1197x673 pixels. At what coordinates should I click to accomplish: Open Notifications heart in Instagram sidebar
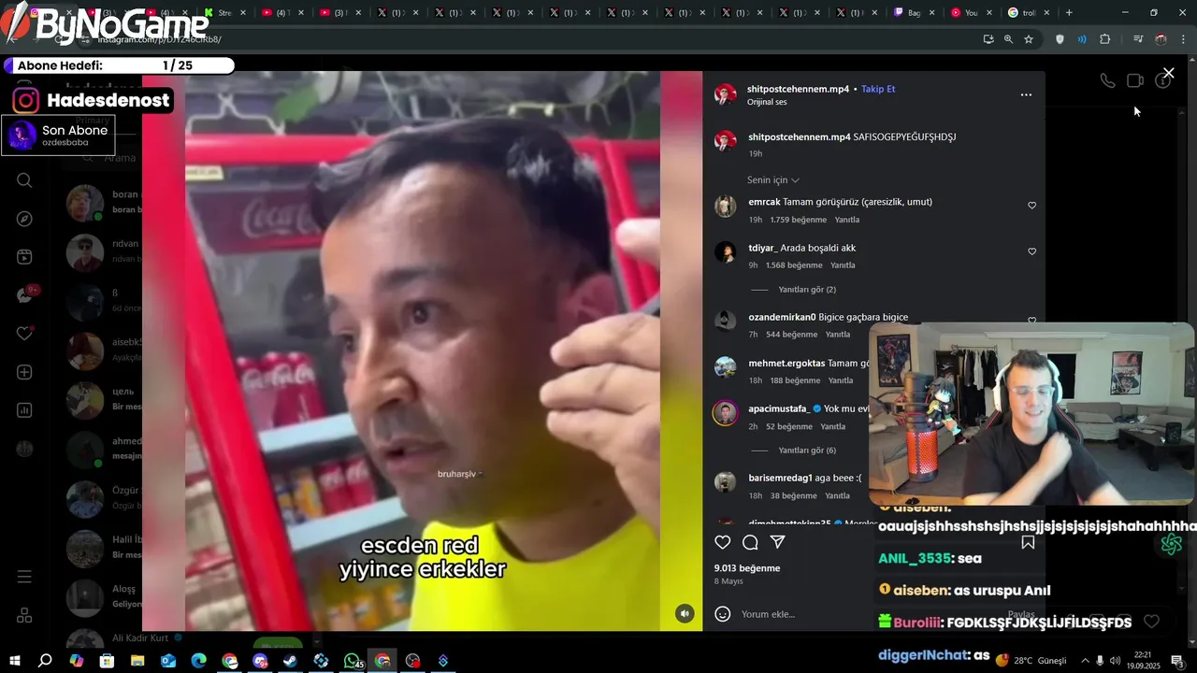[x=24, y=334]
